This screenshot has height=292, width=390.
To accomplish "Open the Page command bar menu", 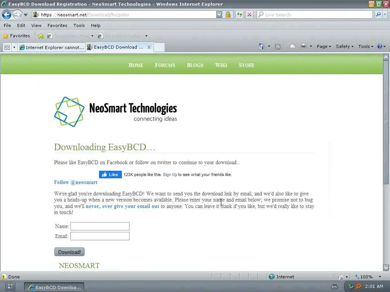I will click(x=324, y=46).
